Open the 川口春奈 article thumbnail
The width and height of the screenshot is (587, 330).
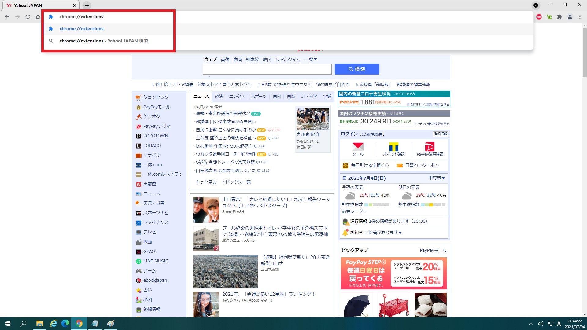coord(206,210)
